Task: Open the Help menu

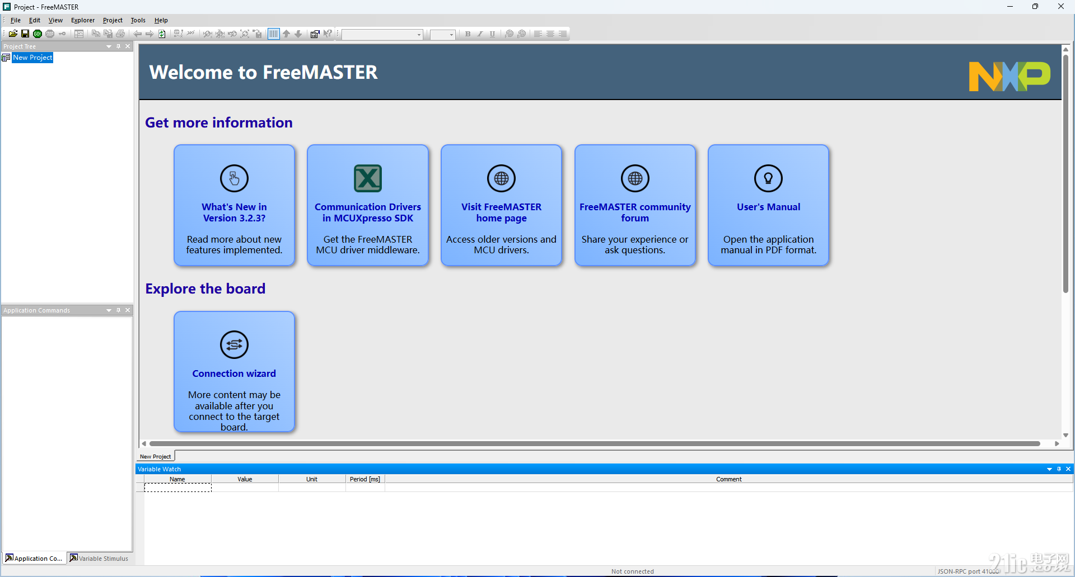Action: pyautogui.click(x=161, y=20)
